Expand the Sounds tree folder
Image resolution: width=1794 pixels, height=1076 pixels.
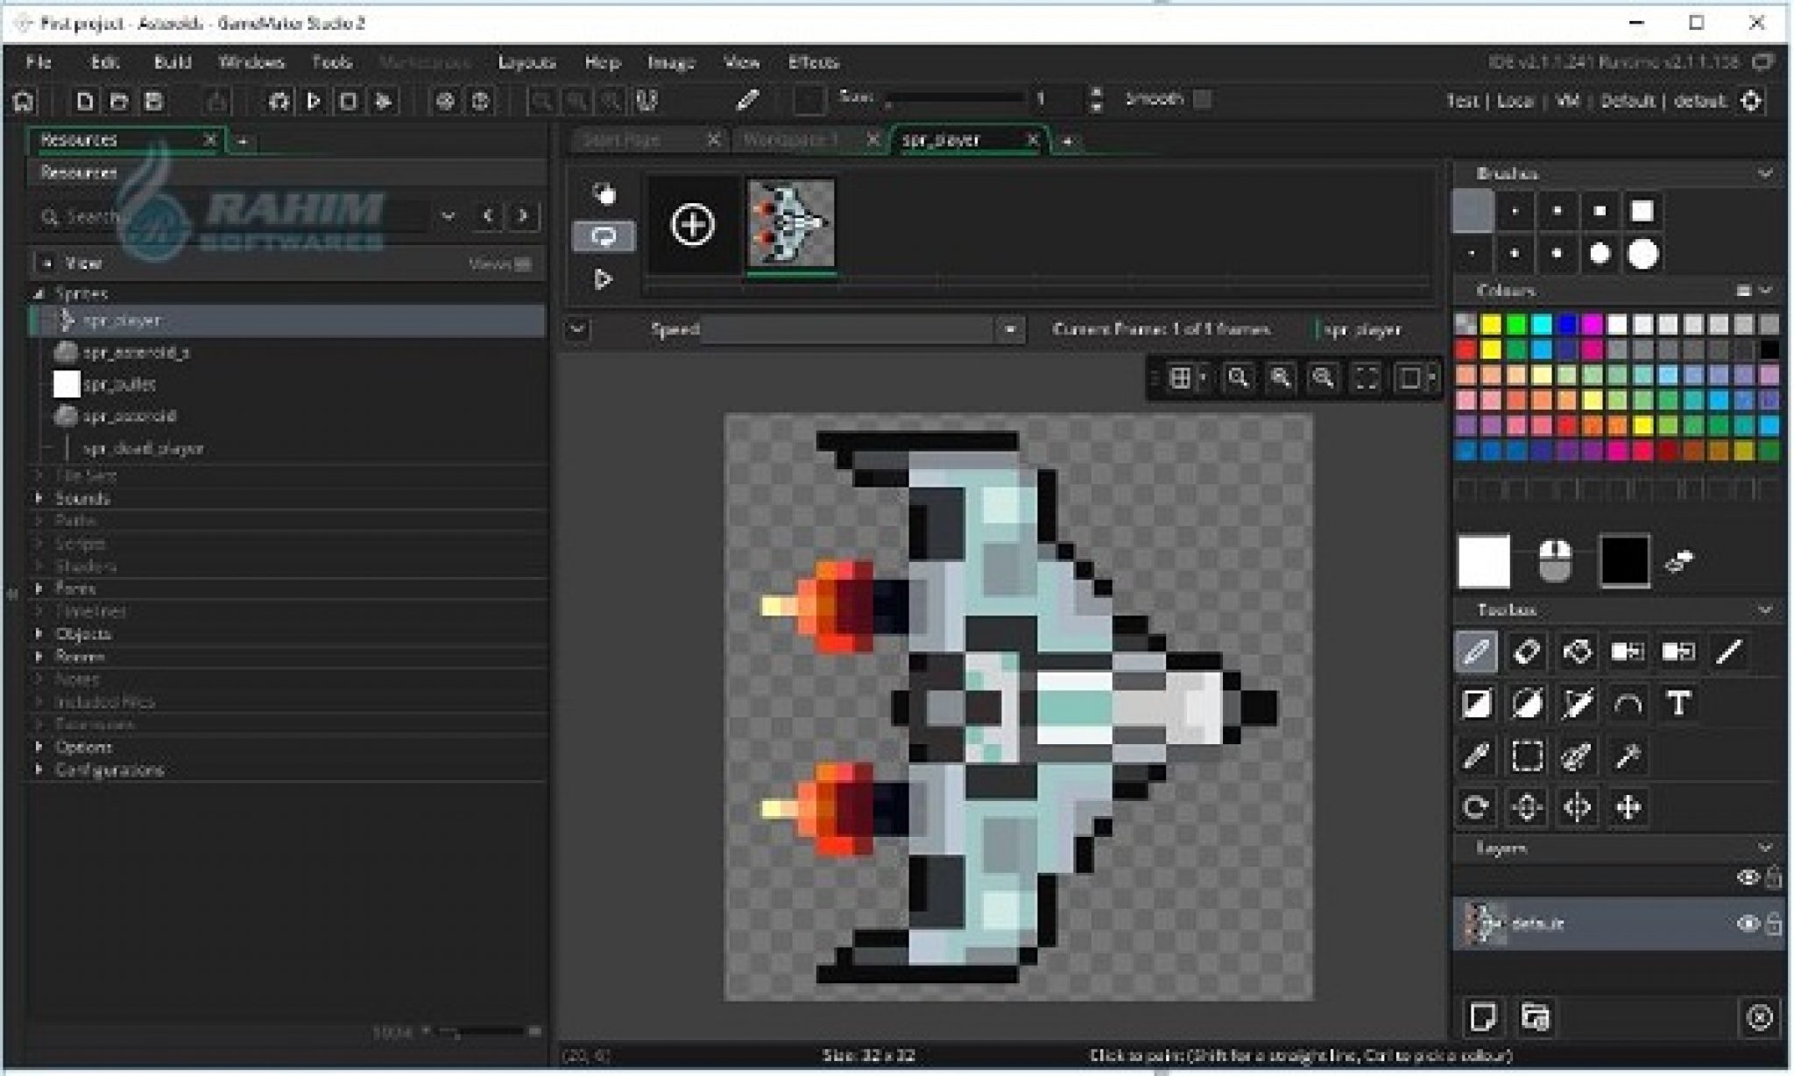click(x=39, y=498)
